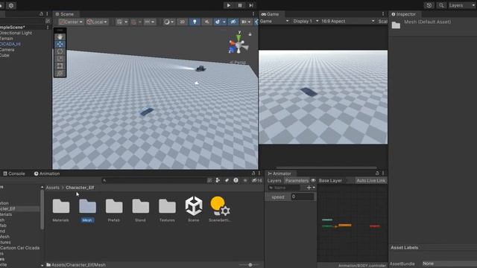Open the 16:9 Aspect dropdown
The width and height of the screenshot is (477, 268).
[x=348, y=22]
